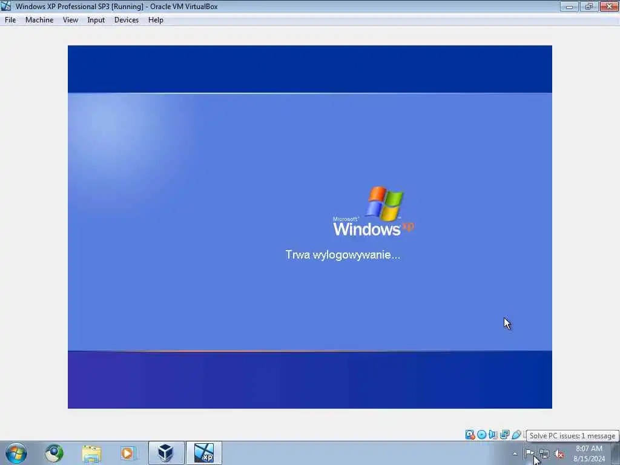Viewport: 620px width, 465px height.
Task: Launch the Chromium-style browser from taskbar
Action: (x=54, y=453)
